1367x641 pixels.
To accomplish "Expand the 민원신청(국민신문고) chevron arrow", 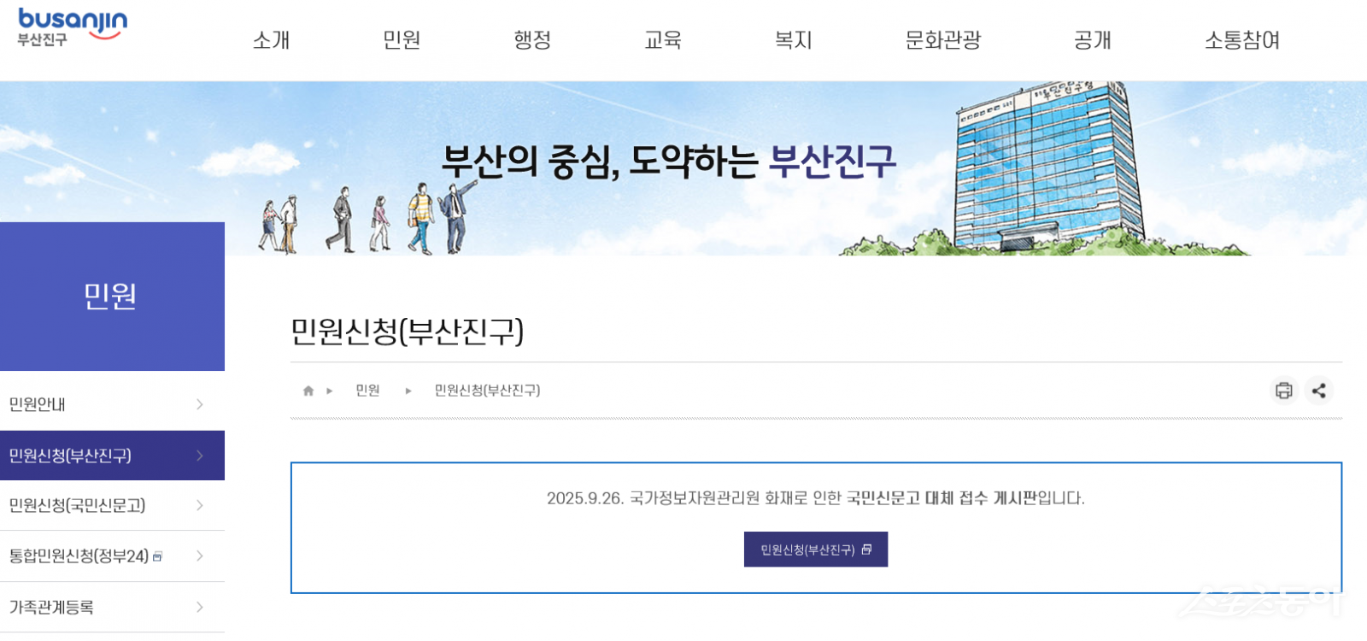I will click(200, 505).
